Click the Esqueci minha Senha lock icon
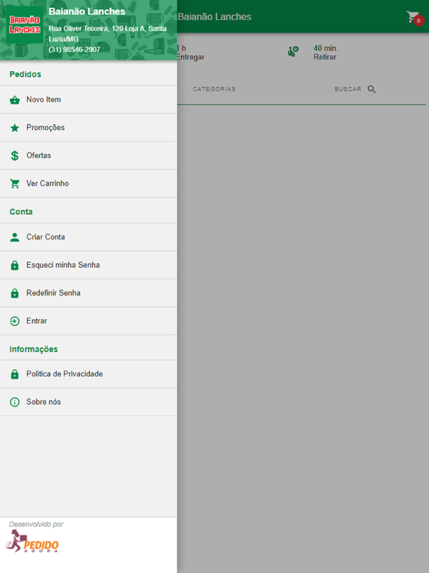This screenshot has height=573, width=429. click(x=15, y=265)
